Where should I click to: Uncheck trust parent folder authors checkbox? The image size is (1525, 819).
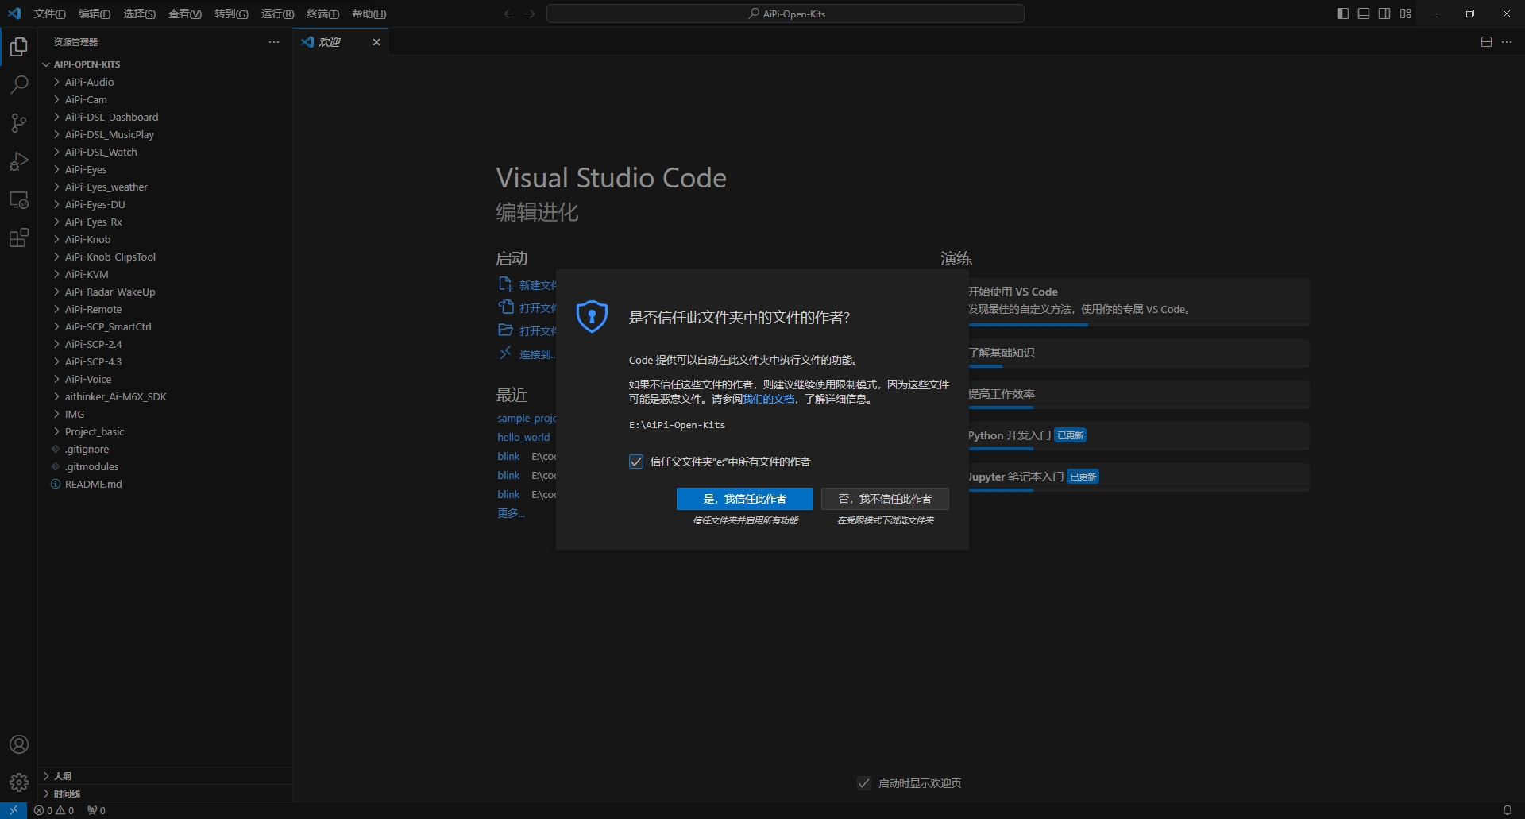coord(636,462)
